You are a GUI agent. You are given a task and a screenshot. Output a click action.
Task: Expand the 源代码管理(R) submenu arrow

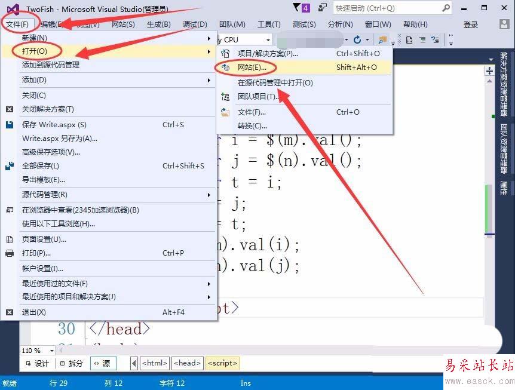pos(209,195)
